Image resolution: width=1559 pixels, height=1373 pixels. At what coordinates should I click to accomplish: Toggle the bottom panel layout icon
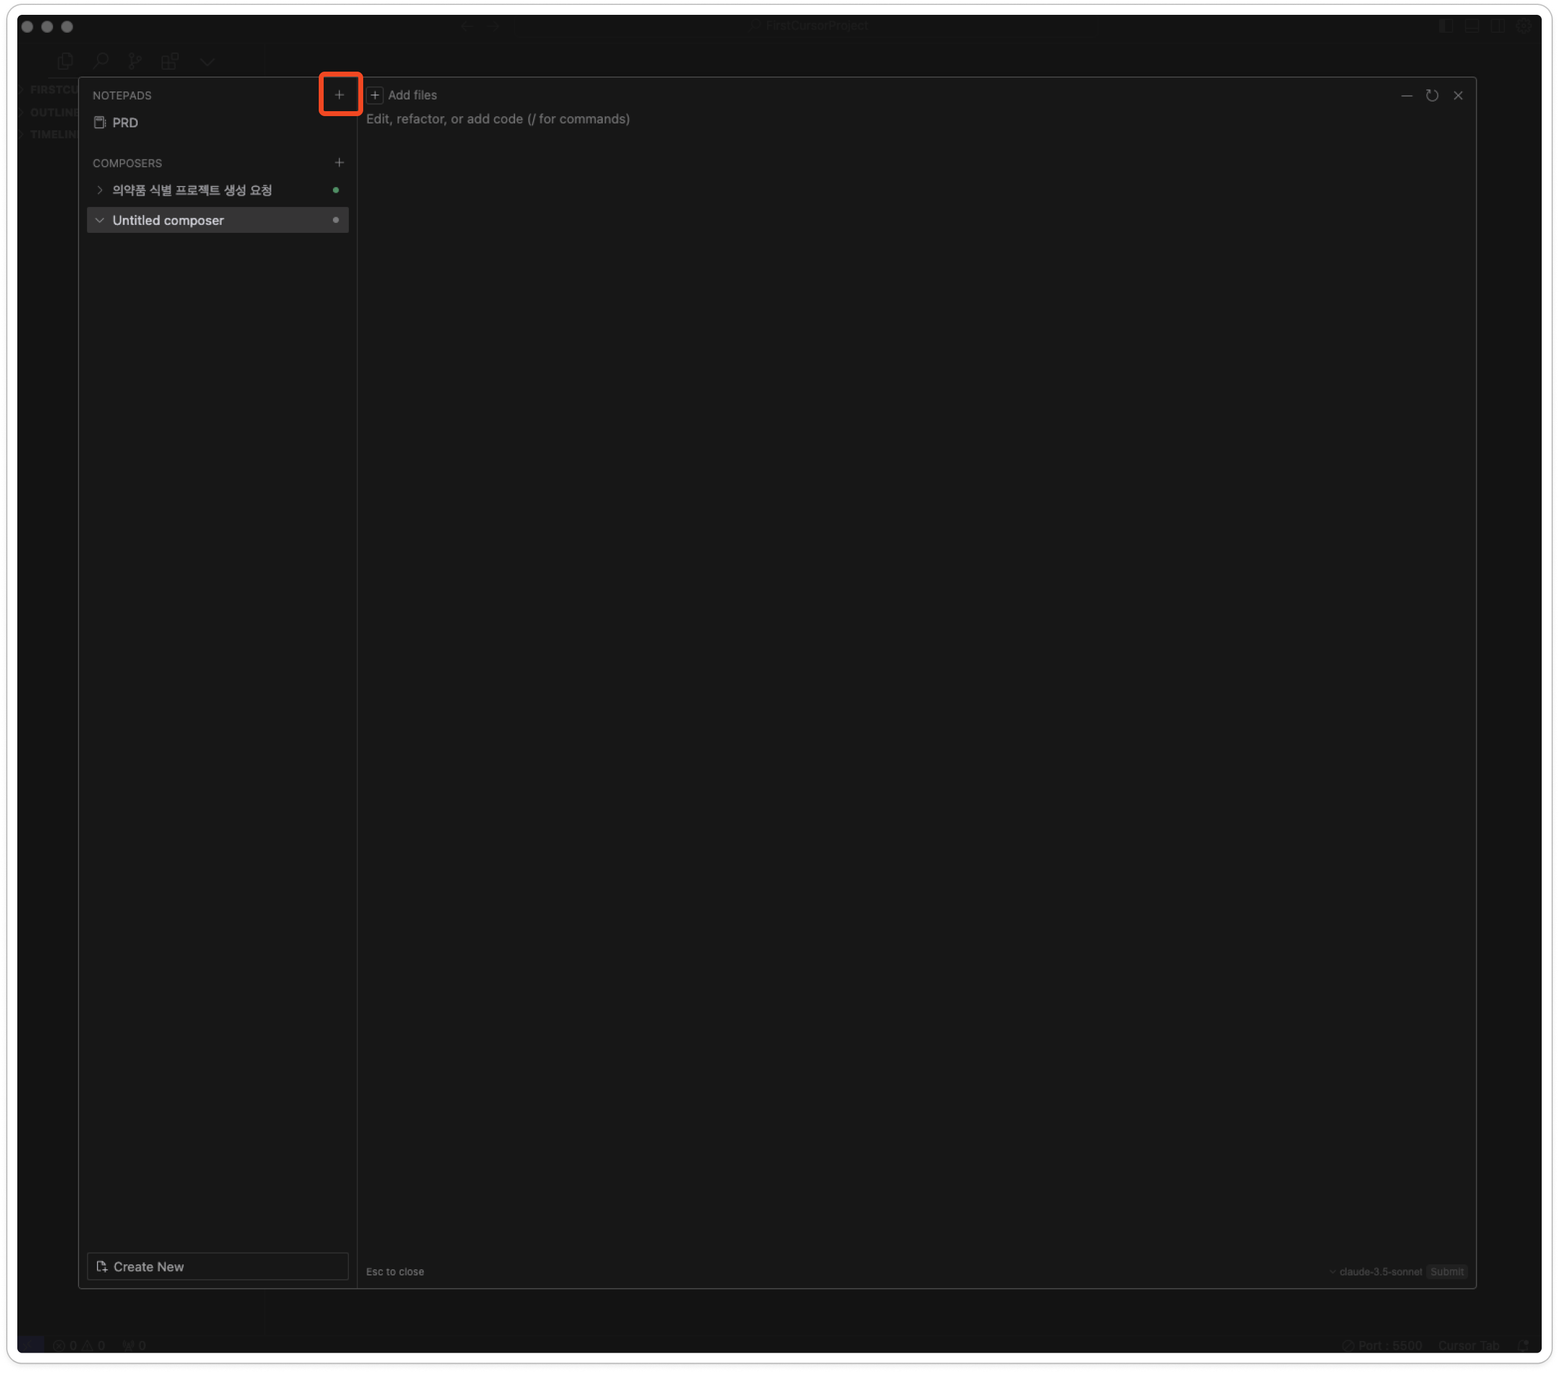pyautogui.click(x=1471, y=26)
